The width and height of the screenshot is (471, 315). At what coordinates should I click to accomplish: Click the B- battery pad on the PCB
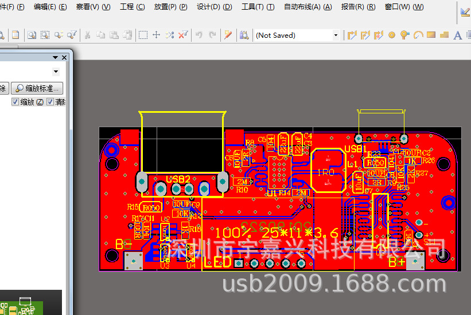pos(134,261)
